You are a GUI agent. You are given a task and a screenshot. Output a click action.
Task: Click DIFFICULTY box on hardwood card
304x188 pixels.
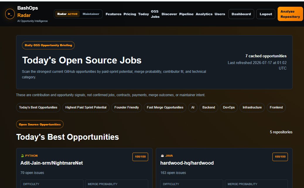192,184
